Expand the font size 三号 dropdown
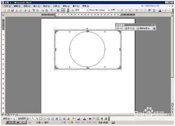 pyautogui.click(x=118, y=10)
